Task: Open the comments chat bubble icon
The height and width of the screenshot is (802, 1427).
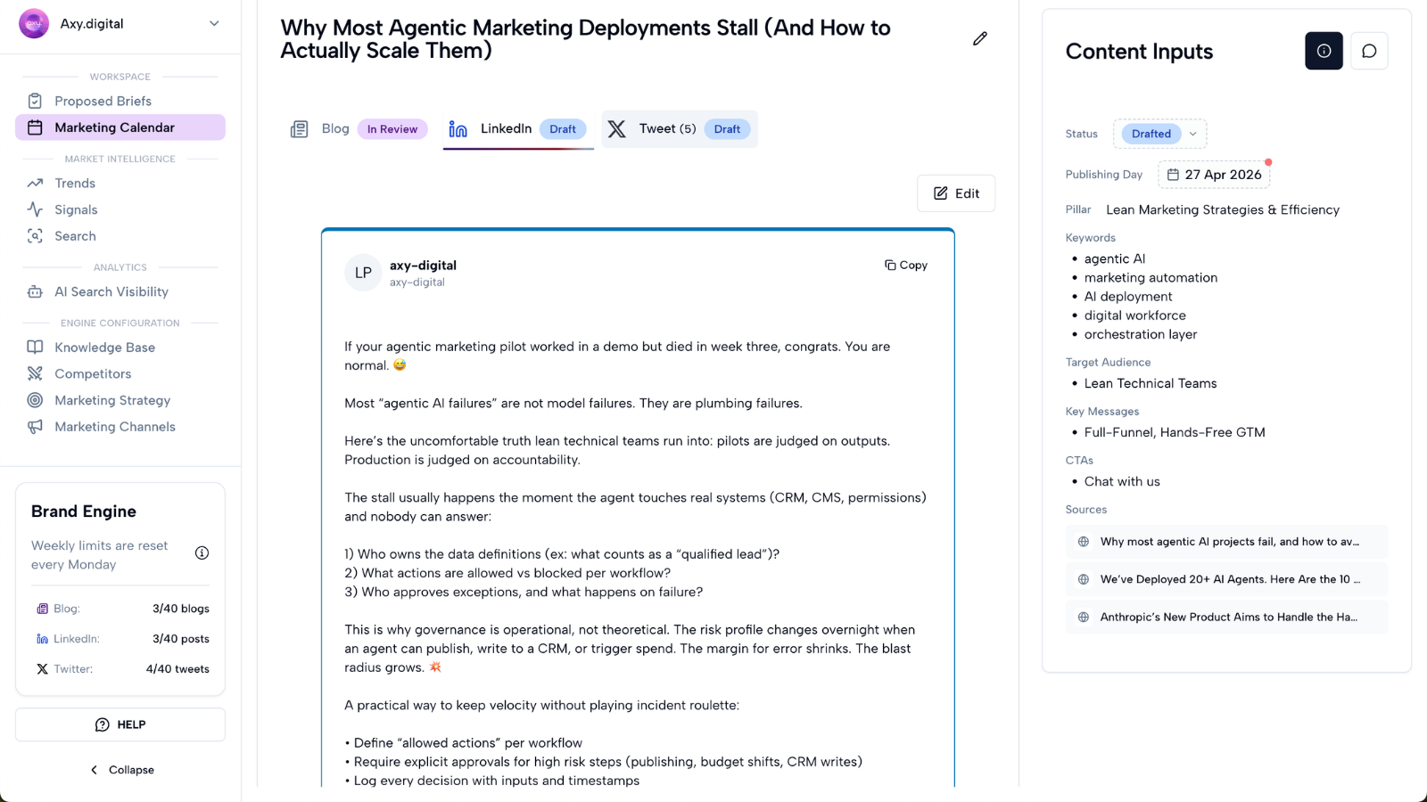Action: [x=1369, y=51]
